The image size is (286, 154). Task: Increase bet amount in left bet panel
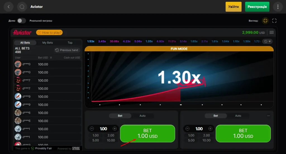[x=115, y=129]
